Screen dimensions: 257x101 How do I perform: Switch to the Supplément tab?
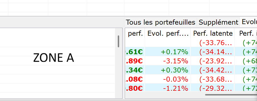coord(218,22)
